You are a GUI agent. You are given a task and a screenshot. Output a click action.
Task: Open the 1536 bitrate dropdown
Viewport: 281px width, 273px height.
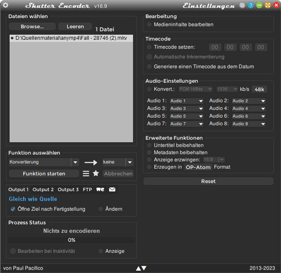click(x=227, y=89)
